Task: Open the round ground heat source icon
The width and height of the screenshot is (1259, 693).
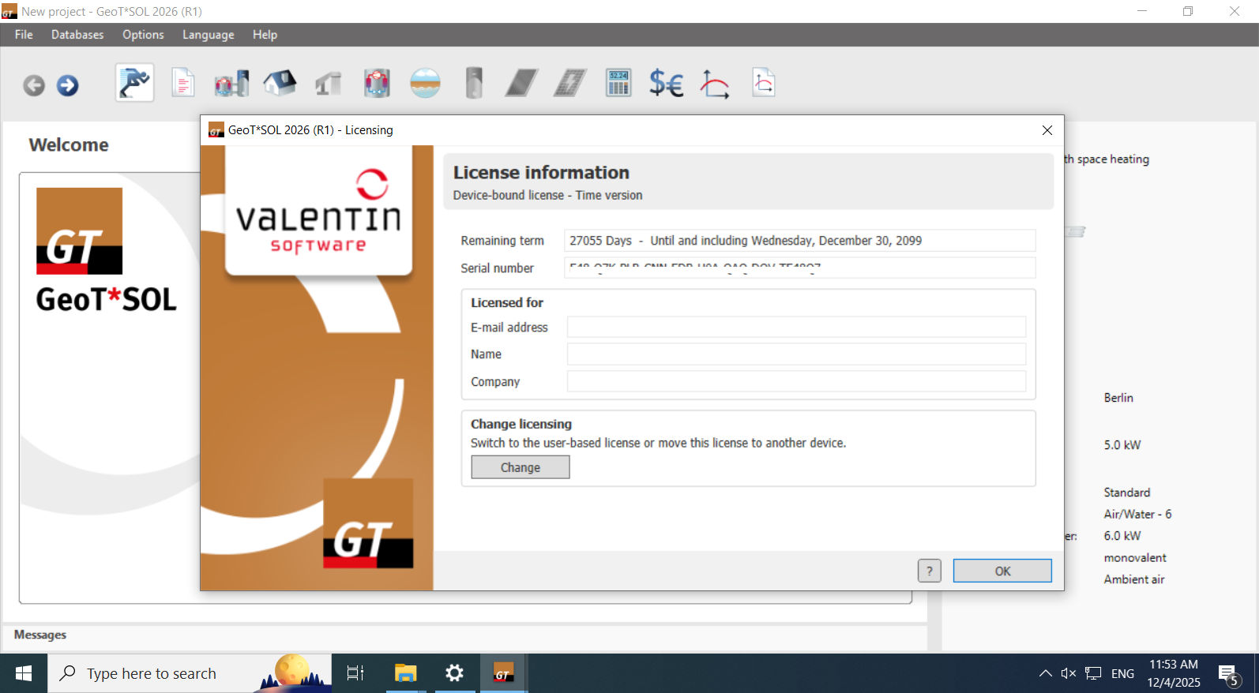Action: [425, 83]
